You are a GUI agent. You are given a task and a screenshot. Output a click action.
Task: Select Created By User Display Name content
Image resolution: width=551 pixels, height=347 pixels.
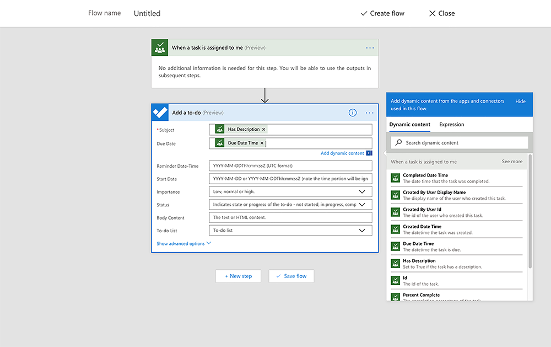pyautogui.click(x=457, y=195)
